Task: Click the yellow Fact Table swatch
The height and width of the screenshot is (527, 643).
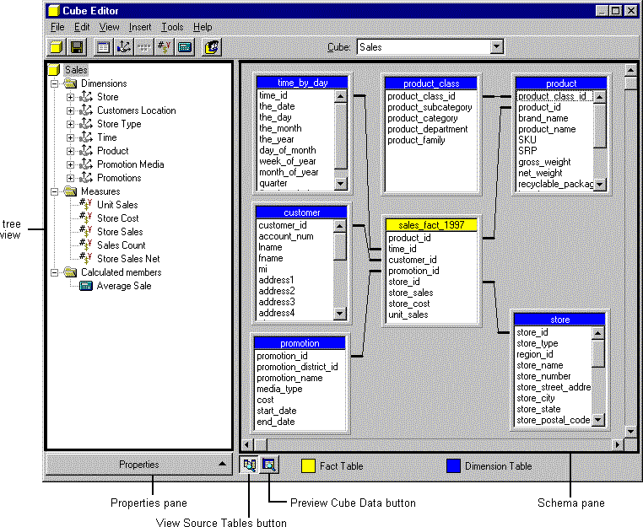Action: (x=309, y=465)
